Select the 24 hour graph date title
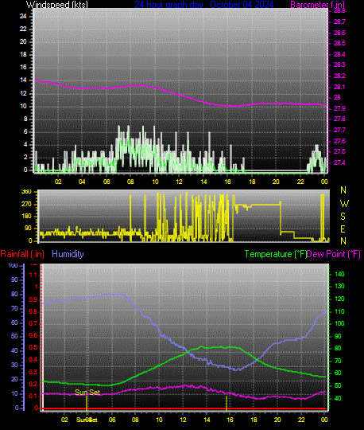The image size is (364, 430). pos(204,5)
